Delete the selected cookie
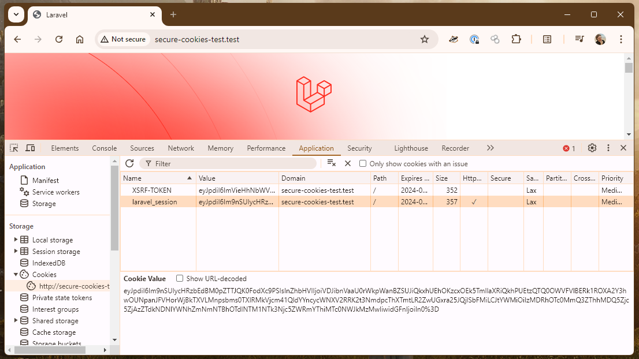This screenshot has width=639, height=359. [348, 163]
